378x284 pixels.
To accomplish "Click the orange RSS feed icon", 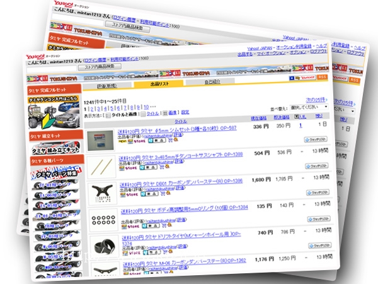I will click(x=321, y=77).
